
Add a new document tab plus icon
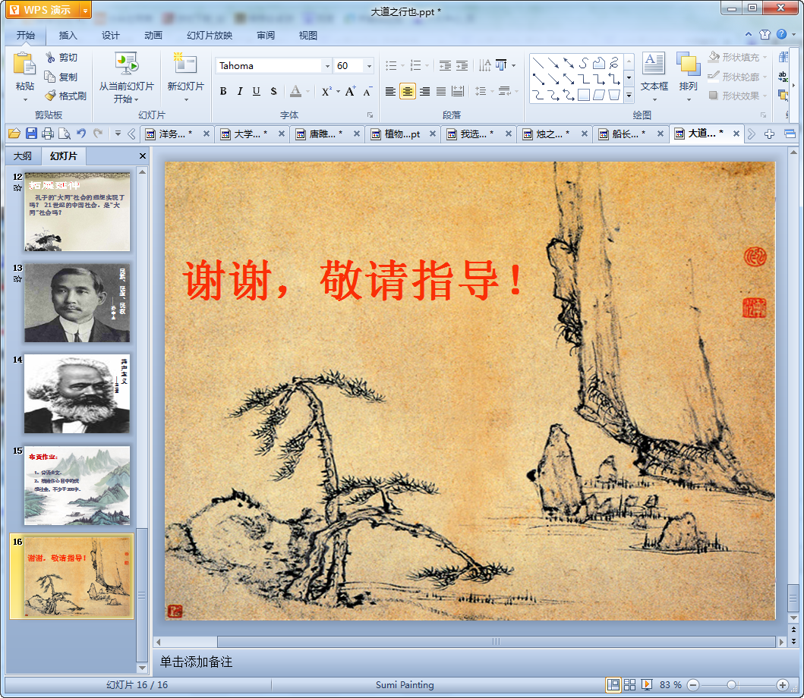(x=769, y=134)
